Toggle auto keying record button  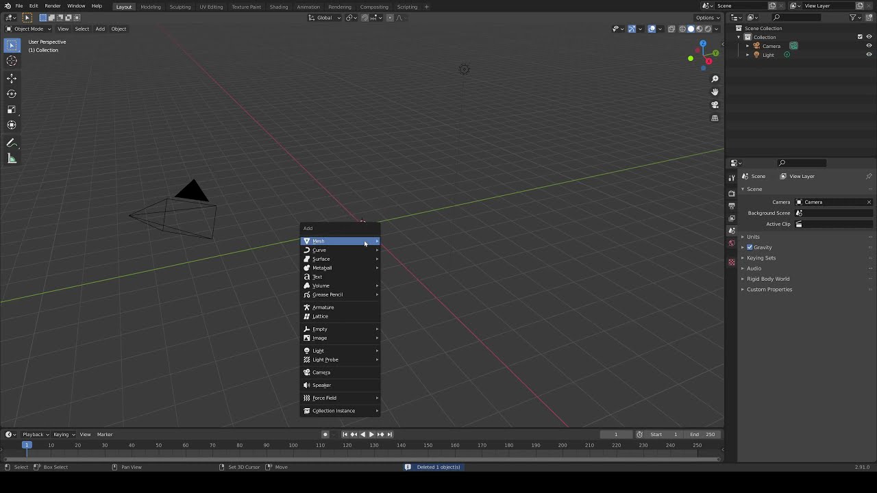click(325, 434)
